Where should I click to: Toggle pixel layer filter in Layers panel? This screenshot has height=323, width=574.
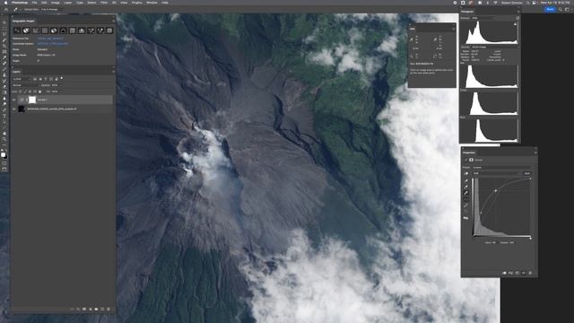coord(35,79)
